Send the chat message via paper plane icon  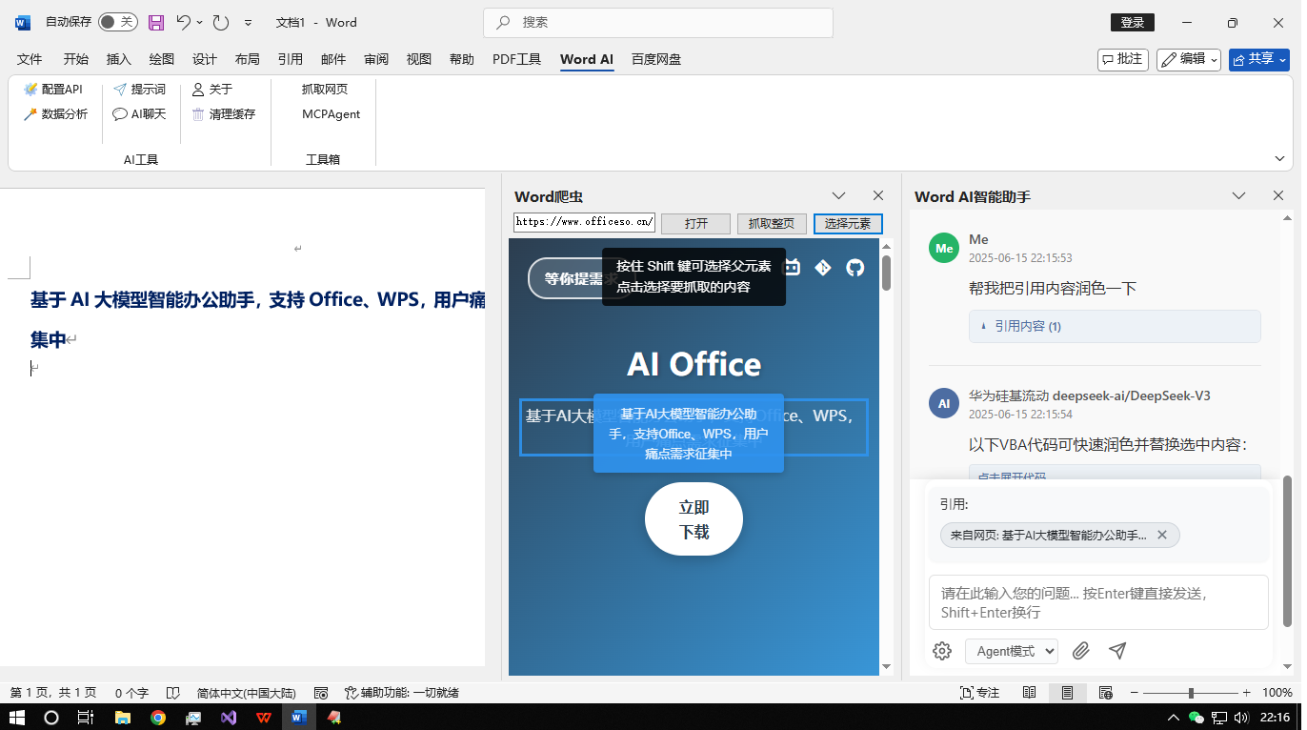coord(1117,650)
